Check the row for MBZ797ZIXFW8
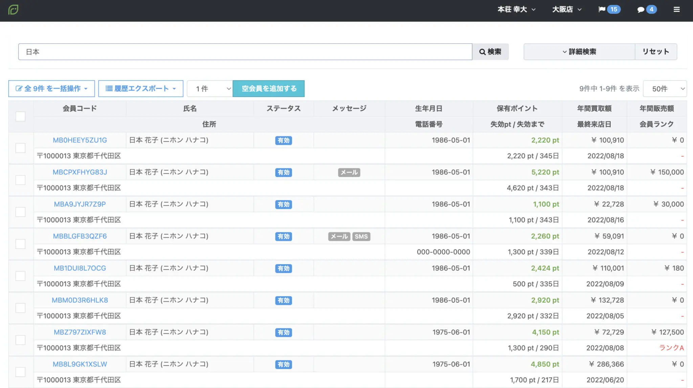The width and height of the screenshot is (693, 388). pyautogui.click(x=20, y=340)
